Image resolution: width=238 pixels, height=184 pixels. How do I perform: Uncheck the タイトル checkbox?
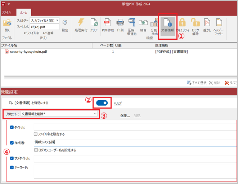[x=12, y=127]
